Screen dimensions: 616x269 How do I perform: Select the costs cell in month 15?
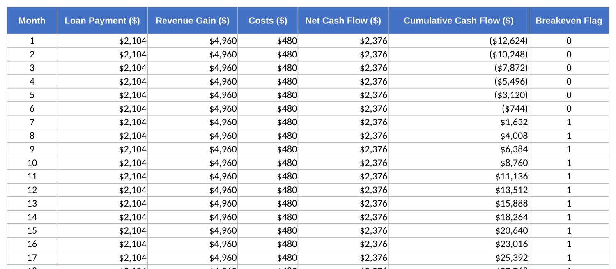(x=268, y=230)
